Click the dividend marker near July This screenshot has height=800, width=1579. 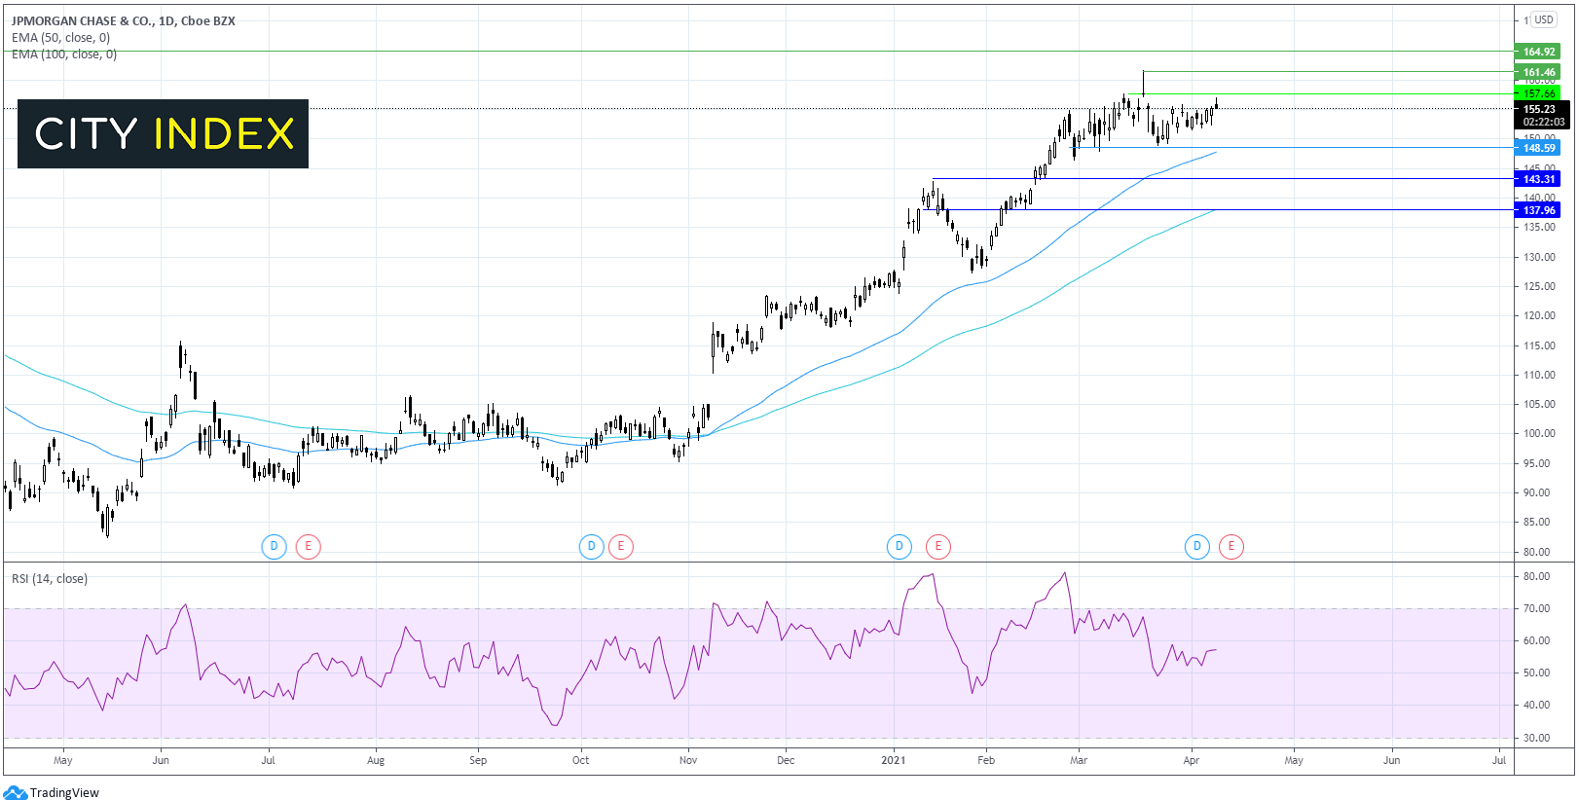point(274,546)
